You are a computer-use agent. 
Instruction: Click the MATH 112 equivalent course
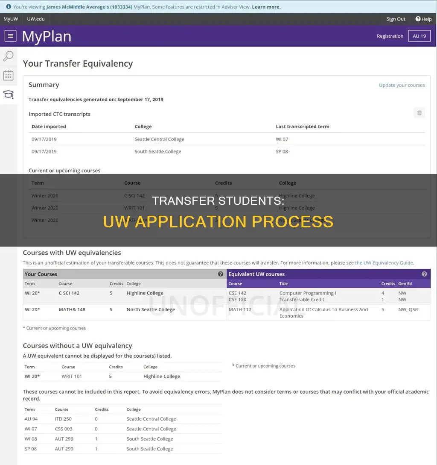coord(240,309)
